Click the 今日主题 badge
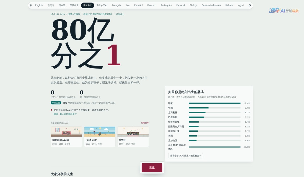 (x=56, y=103)
